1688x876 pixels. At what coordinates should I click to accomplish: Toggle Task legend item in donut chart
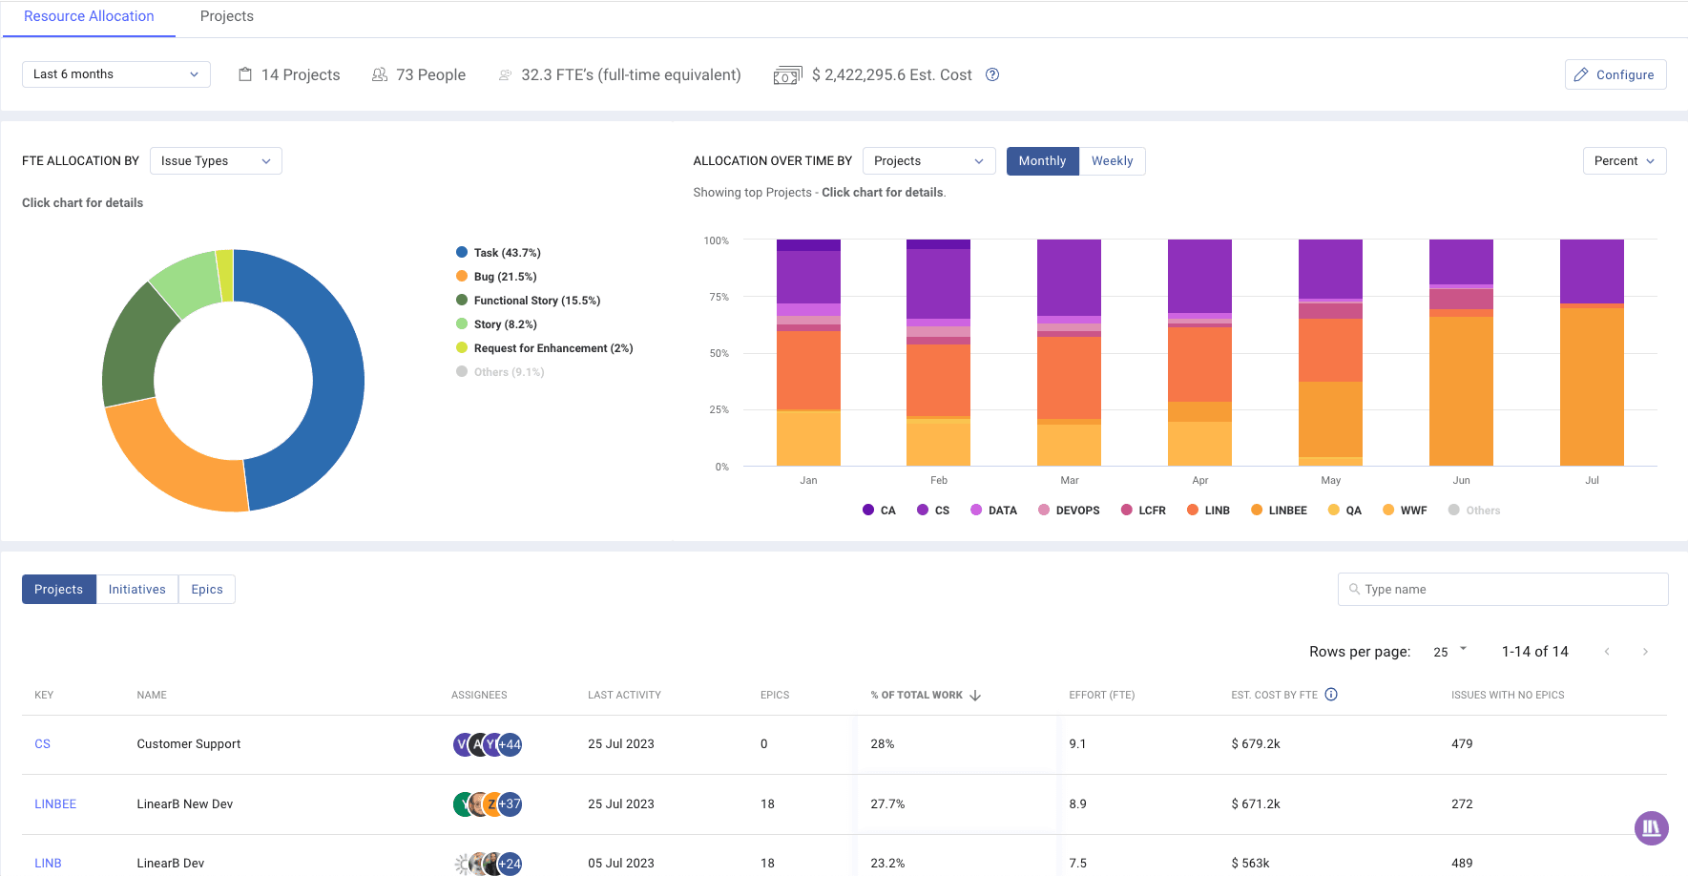pos(498,253)
